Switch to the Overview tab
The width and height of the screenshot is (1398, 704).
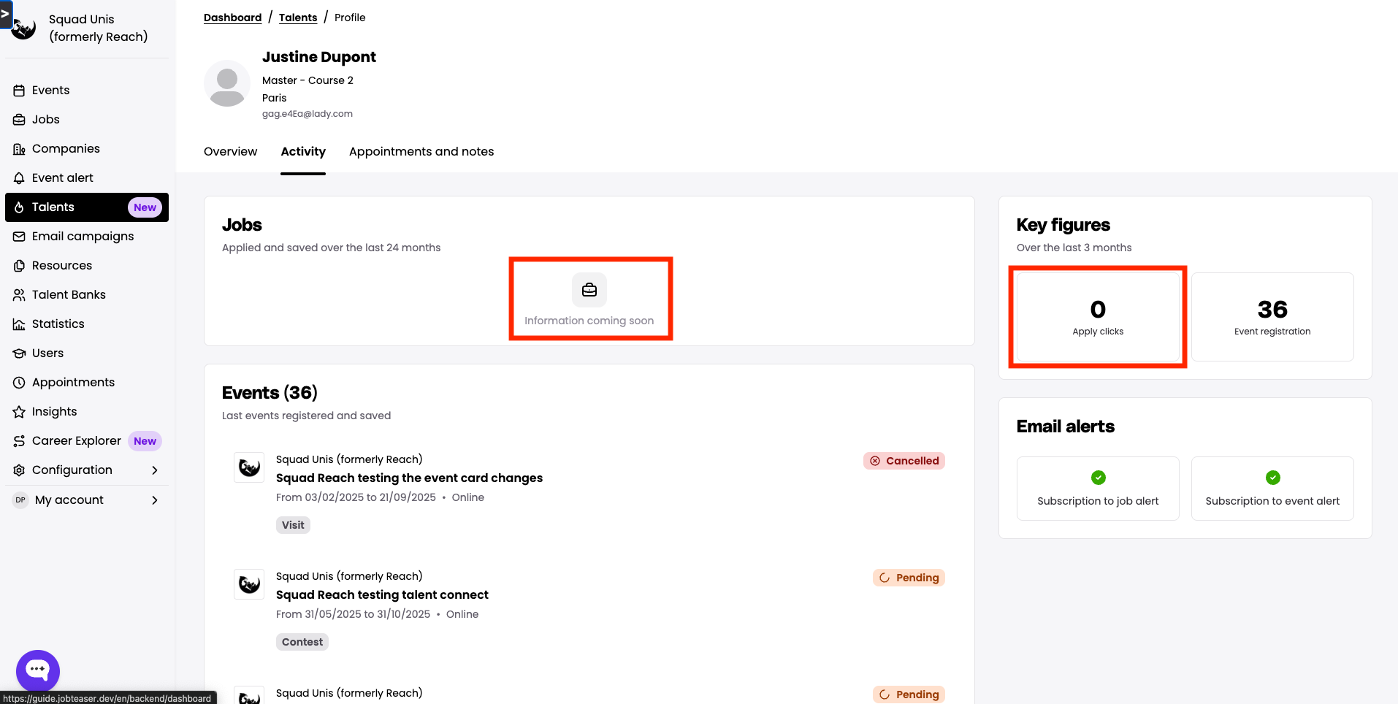[230, 152]
